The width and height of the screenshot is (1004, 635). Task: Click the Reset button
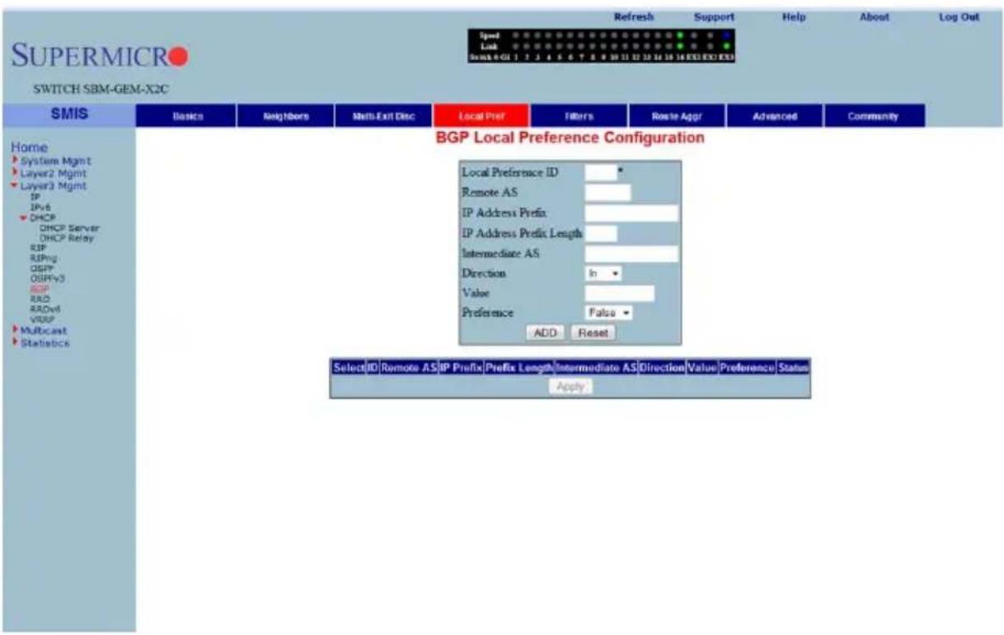[x=592, y=333]
